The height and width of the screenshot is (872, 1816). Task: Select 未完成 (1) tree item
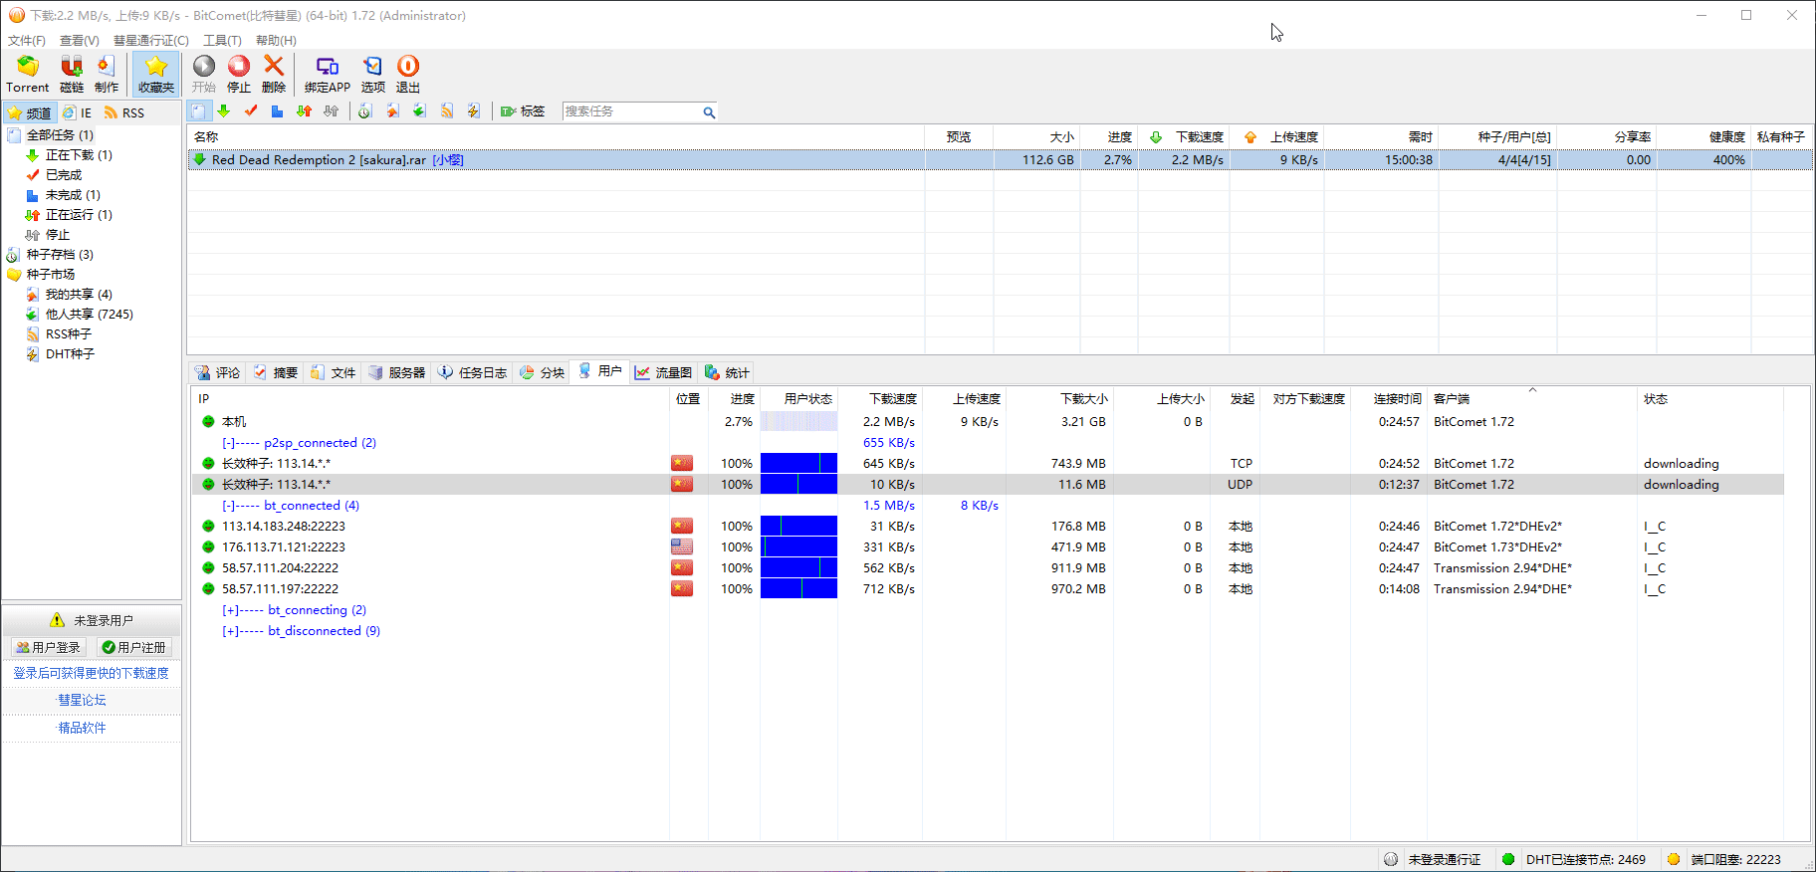click(73, 195)
